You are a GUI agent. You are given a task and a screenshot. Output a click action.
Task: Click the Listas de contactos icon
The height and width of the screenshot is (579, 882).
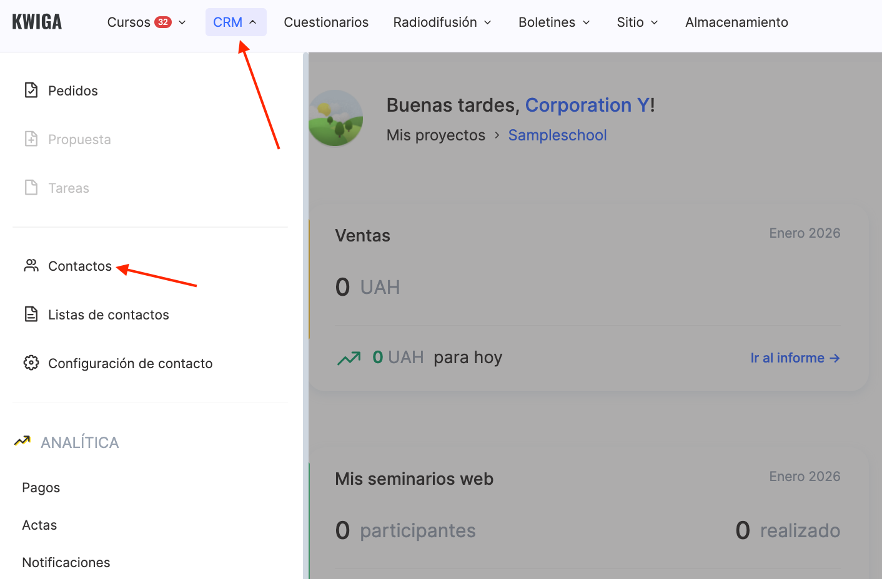[31, 314]
